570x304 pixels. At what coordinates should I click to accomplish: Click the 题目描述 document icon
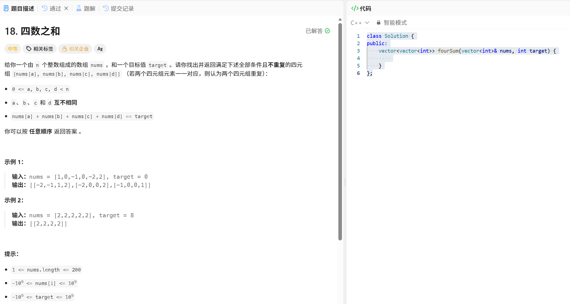6,9
